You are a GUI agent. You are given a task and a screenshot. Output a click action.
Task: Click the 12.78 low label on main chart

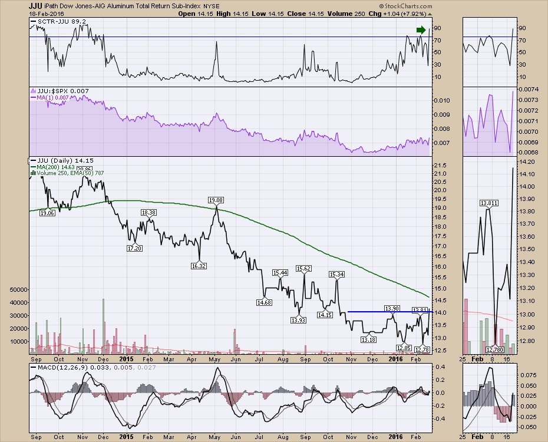tap(421, 349)
